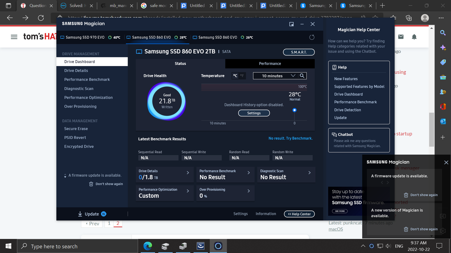The height and width of the screenshot is (253, 451).
Task: Click the taskbar volume speaker icon
Action: coord(388,246)
